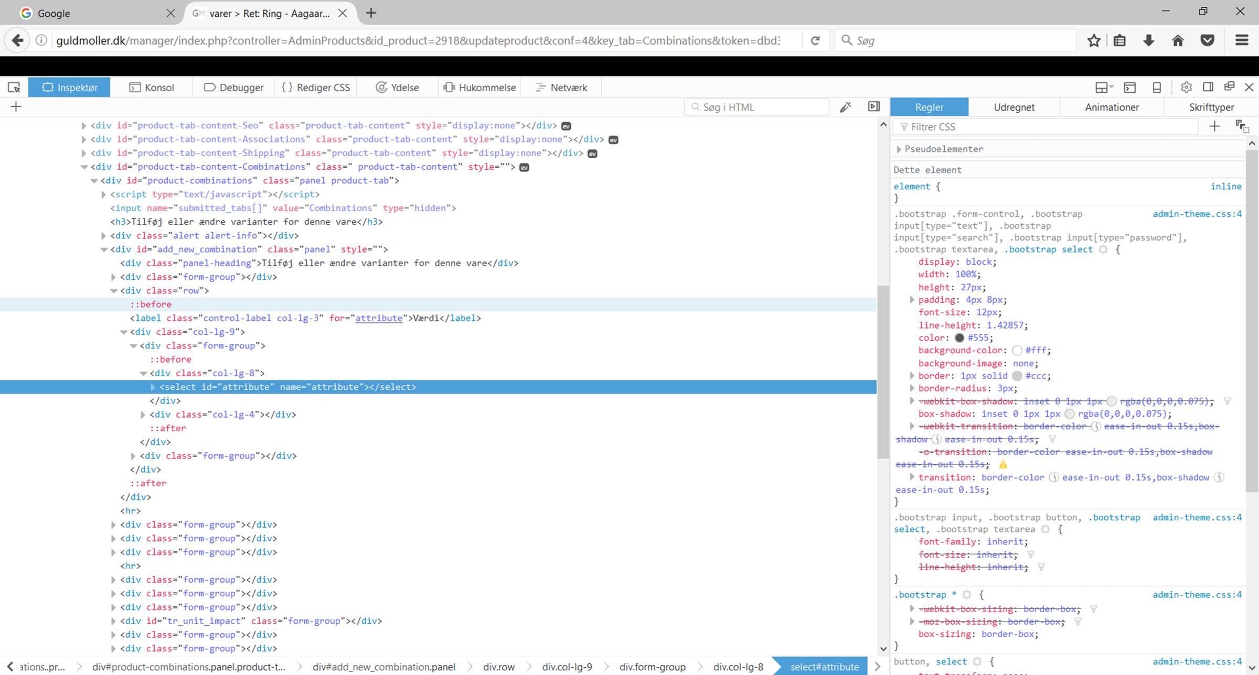Collapse the div class row node

click(x=113, y=291)
